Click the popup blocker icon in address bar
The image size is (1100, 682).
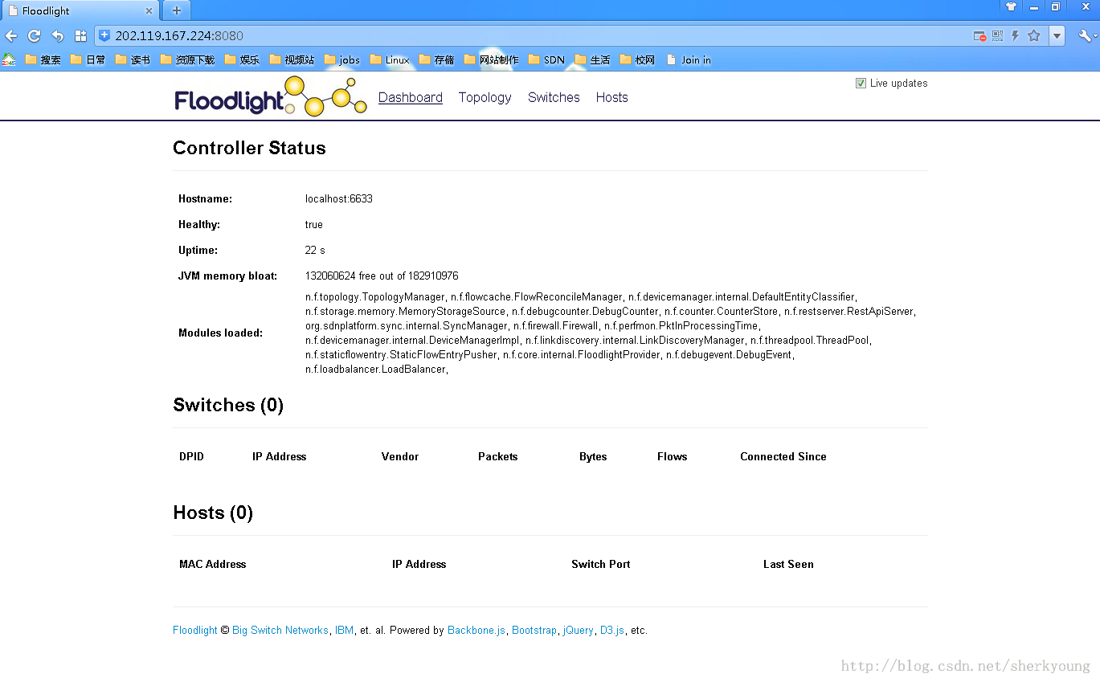pyautogui.click(x=979, y=36)
